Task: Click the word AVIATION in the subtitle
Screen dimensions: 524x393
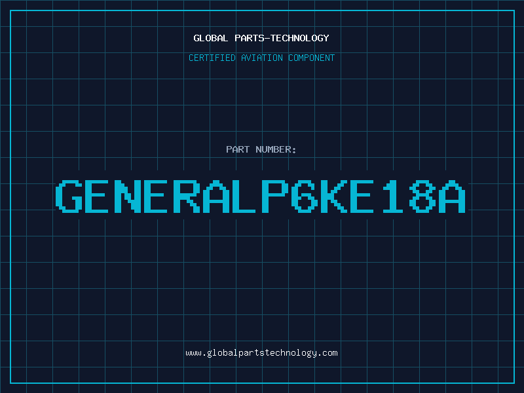Action: tap(261, 58)
